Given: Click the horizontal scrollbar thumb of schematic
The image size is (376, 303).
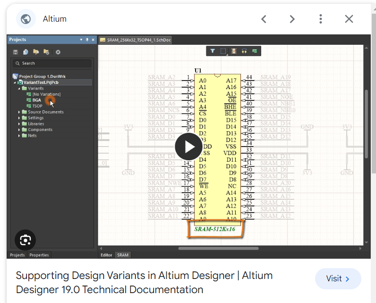Looking at the screenshot, I should (218, 248).
